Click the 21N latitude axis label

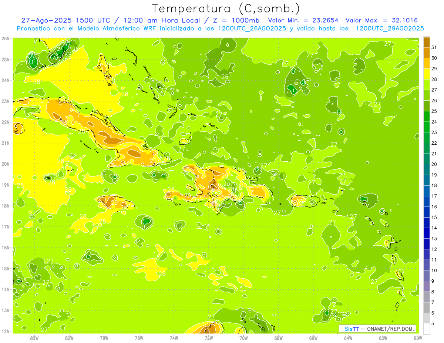point(6,143)
